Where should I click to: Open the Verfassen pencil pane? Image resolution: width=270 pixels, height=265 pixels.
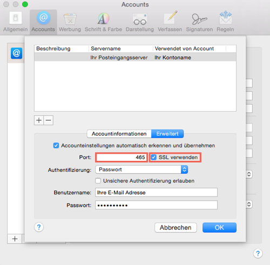pyautogui.click(x=170, y=22)
